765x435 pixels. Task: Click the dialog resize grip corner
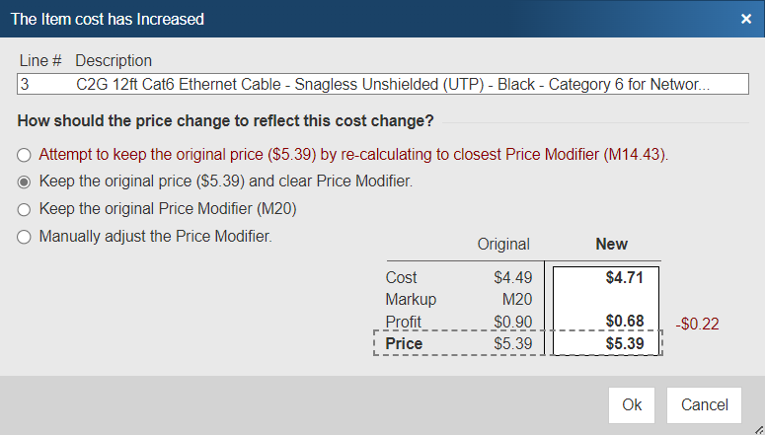(x=757, y=428)
